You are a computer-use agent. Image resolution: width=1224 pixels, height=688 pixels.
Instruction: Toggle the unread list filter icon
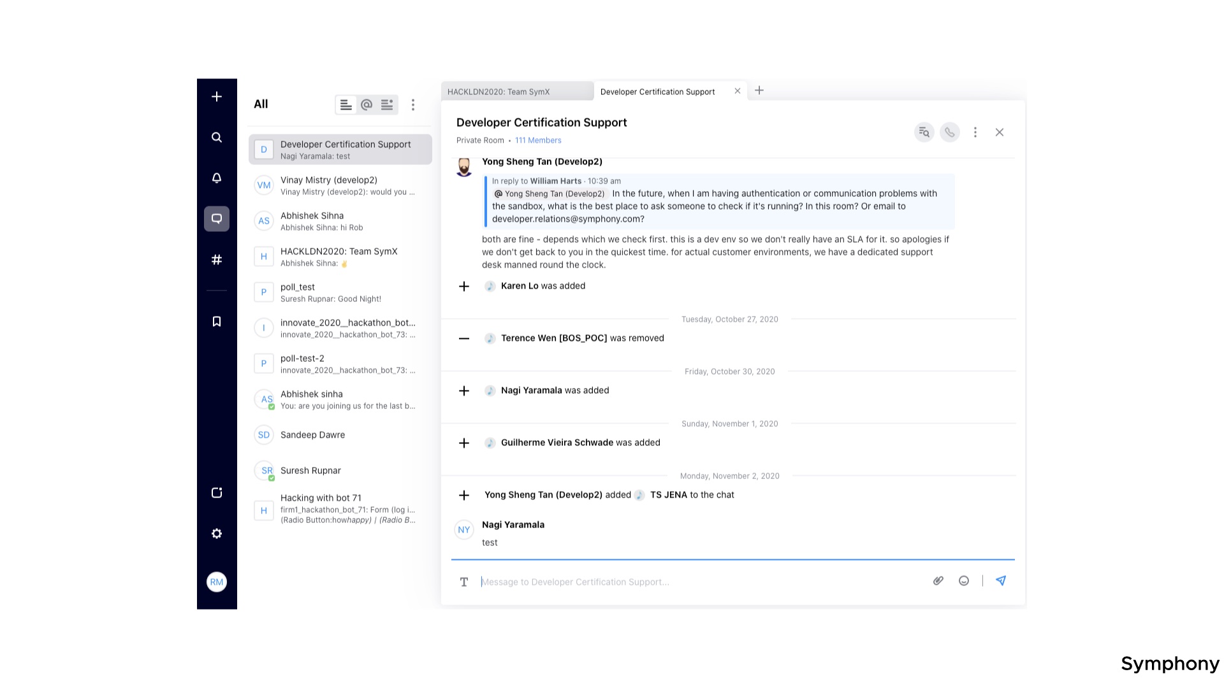pos(387,104)
